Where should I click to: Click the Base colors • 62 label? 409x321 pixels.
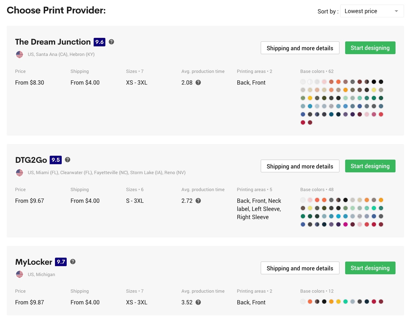(317, 71)
